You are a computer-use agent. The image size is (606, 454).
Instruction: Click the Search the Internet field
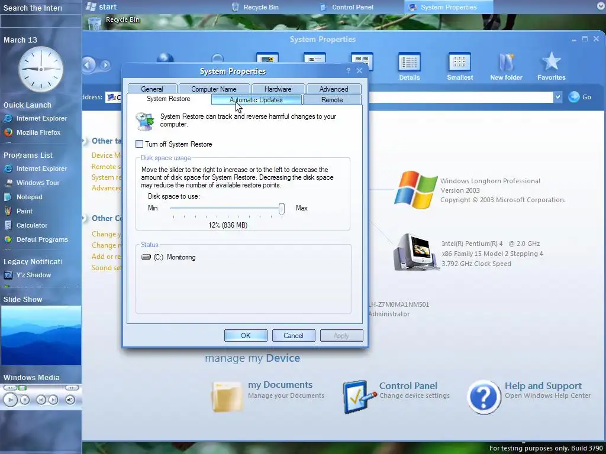[x=41, y=22]
